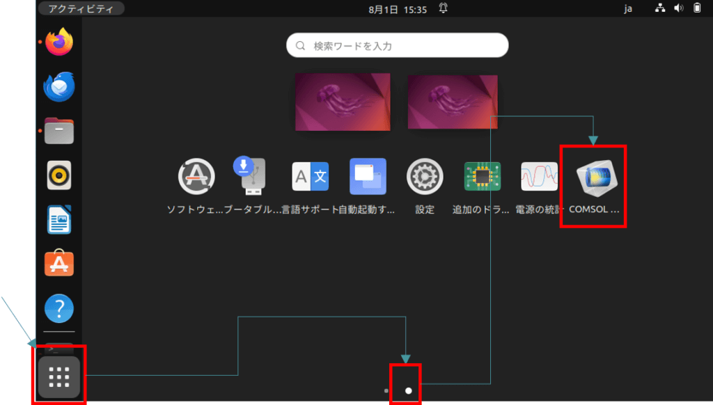Launch Firefox from the dock
The image size is (713, 405).
point(59,42)
